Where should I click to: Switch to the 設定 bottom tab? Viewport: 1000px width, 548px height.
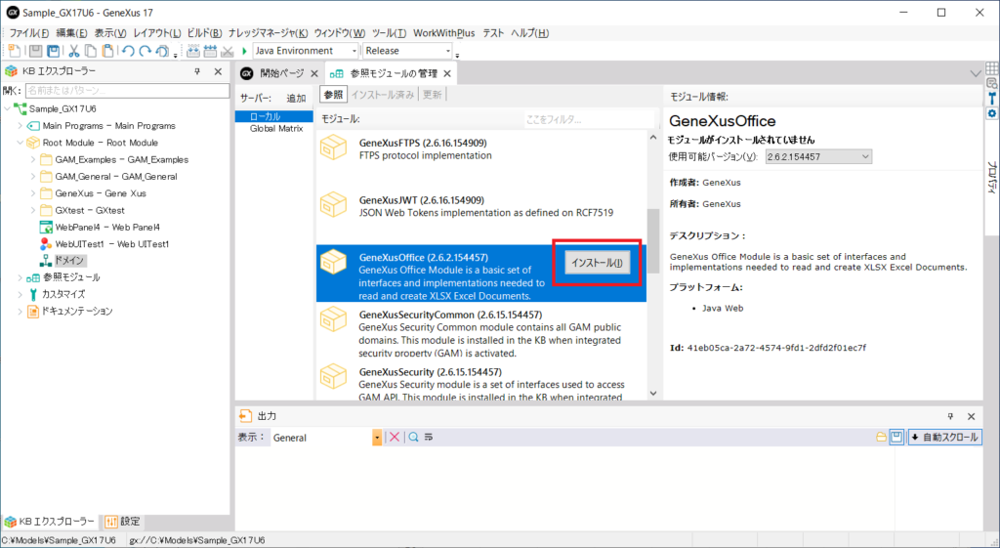point(122,522)
